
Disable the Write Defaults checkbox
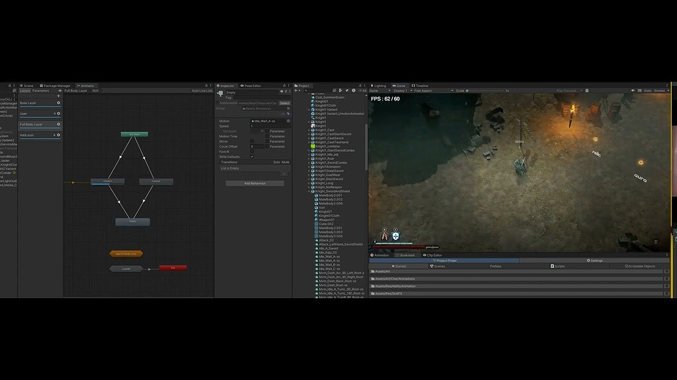[x=252, y=157]
